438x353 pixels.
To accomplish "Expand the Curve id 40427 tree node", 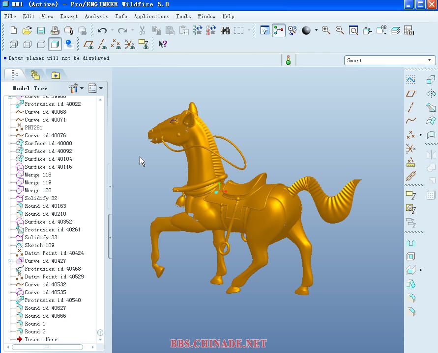I will click(10, 261).
